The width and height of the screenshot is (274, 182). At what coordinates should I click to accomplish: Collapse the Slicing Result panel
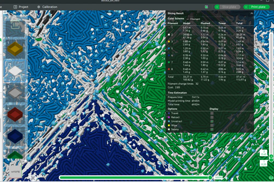pos(252,13)
